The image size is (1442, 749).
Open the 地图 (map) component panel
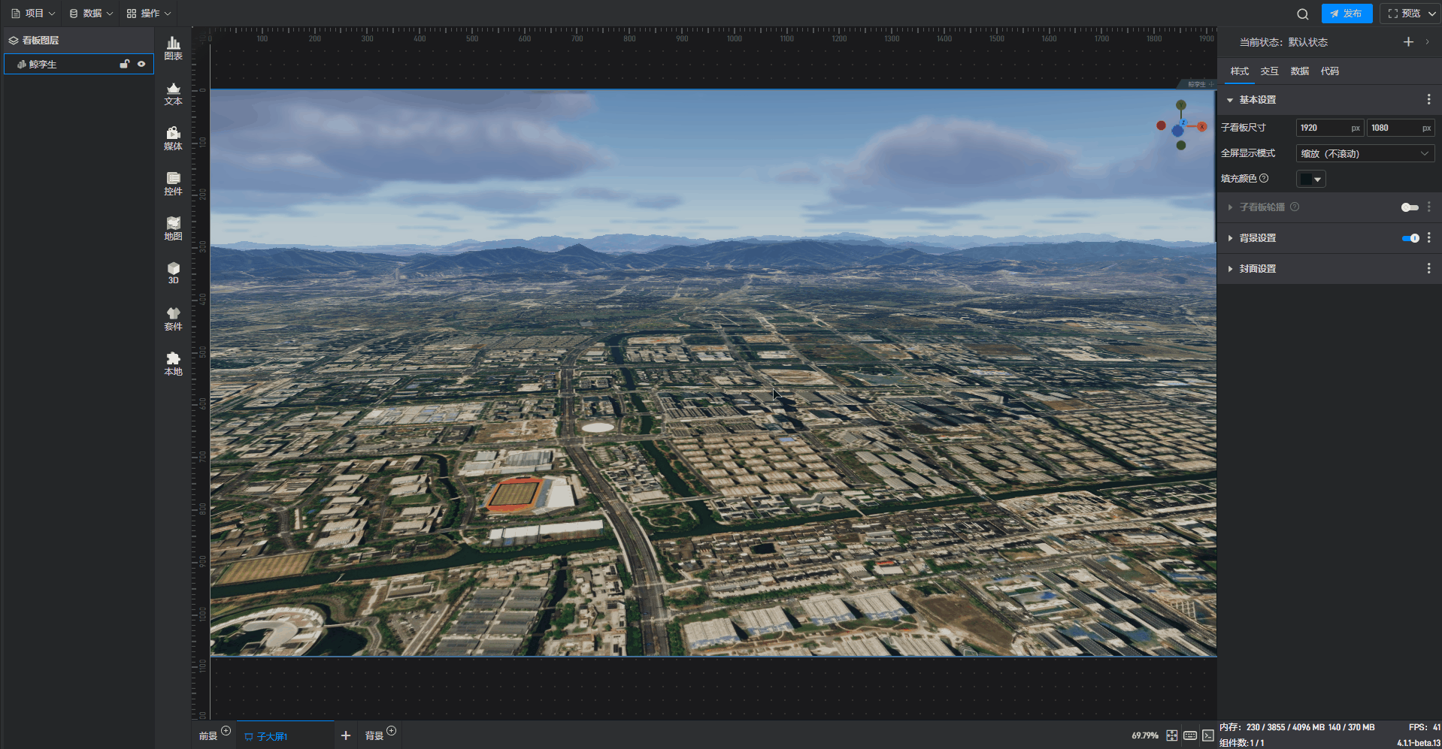tap(173, 229)
